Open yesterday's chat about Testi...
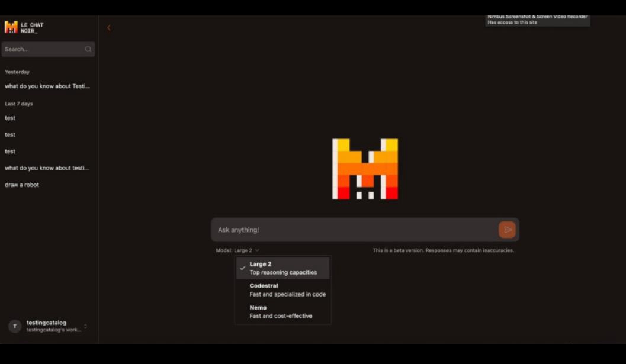This screenshot has width=626, height=364. click(47, 86)
